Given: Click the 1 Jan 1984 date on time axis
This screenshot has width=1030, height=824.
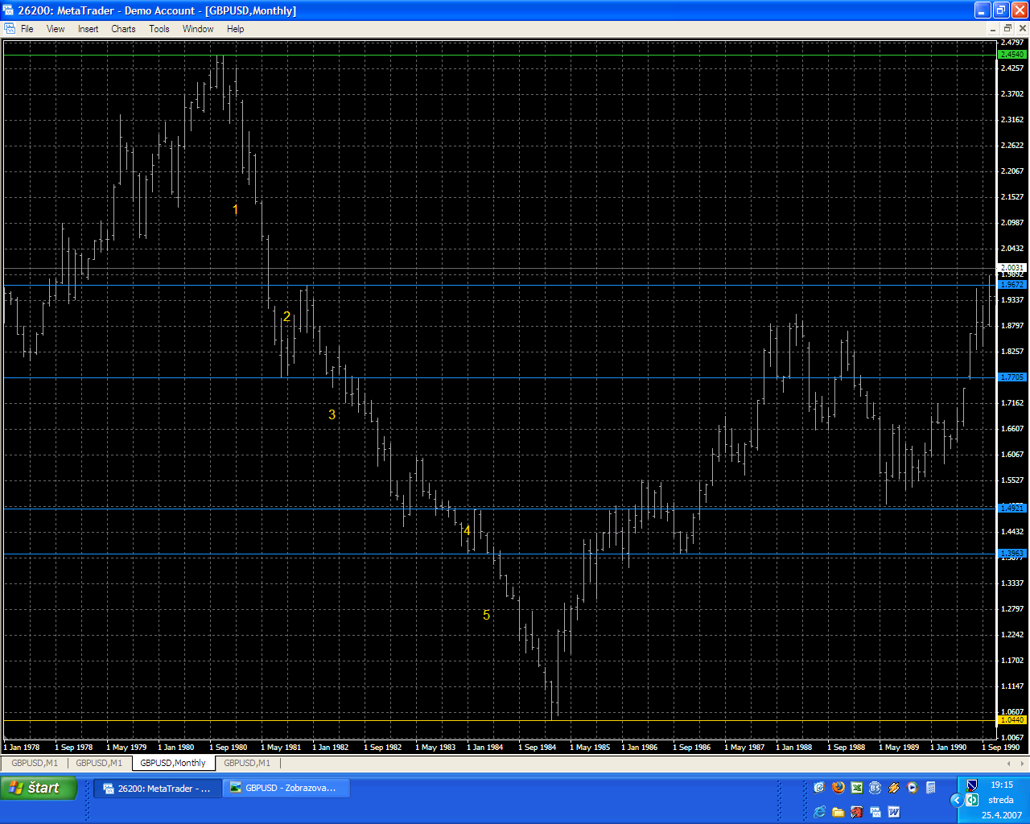Looking at the screenshot, I should tap(485, 748).
